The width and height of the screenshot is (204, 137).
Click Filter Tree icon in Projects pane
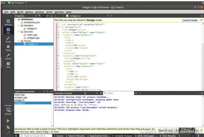[x=40, y=16]
